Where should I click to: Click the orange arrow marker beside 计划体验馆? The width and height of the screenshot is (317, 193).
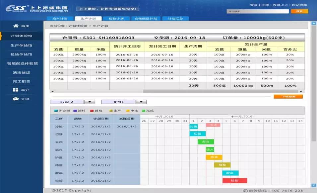pyautogui.click(x=1, y=36)
